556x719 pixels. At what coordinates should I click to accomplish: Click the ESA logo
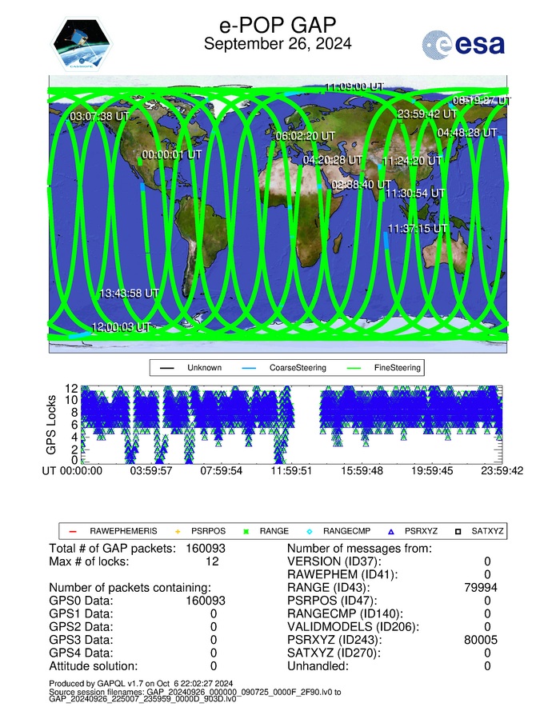pos(463,46)
